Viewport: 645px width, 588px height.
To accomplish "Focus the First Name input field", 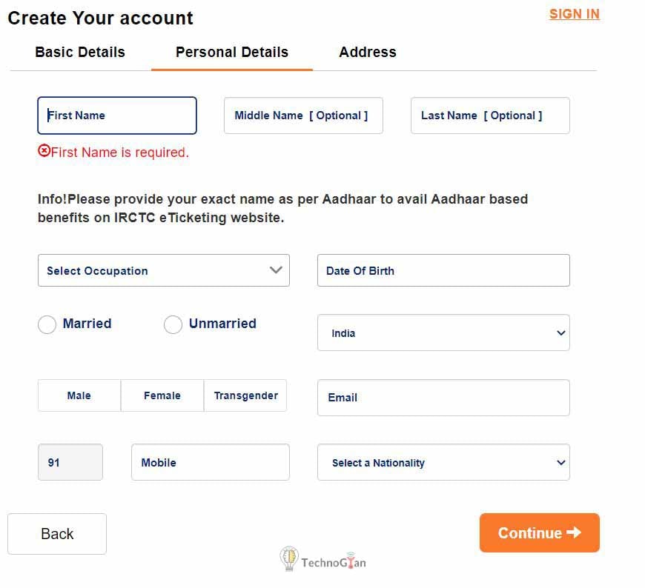I will pos(117,116).
